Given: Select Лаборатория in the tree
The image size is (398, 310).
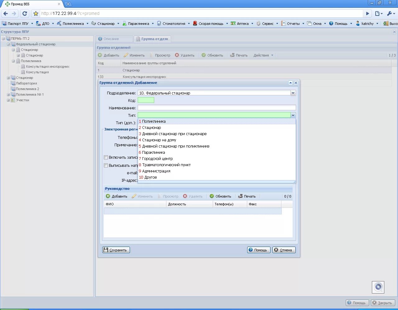Looking at the screenshot, I should [x=26, y=83].
